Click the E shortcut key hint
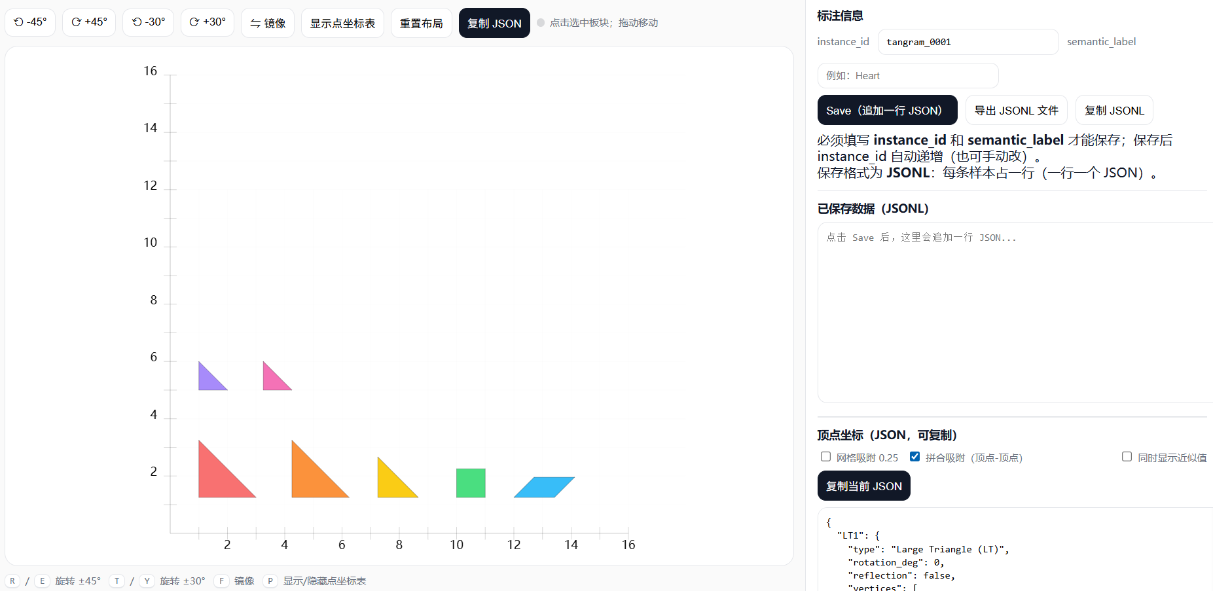The height and width of the screenshot is (591, 1213). 42,581
